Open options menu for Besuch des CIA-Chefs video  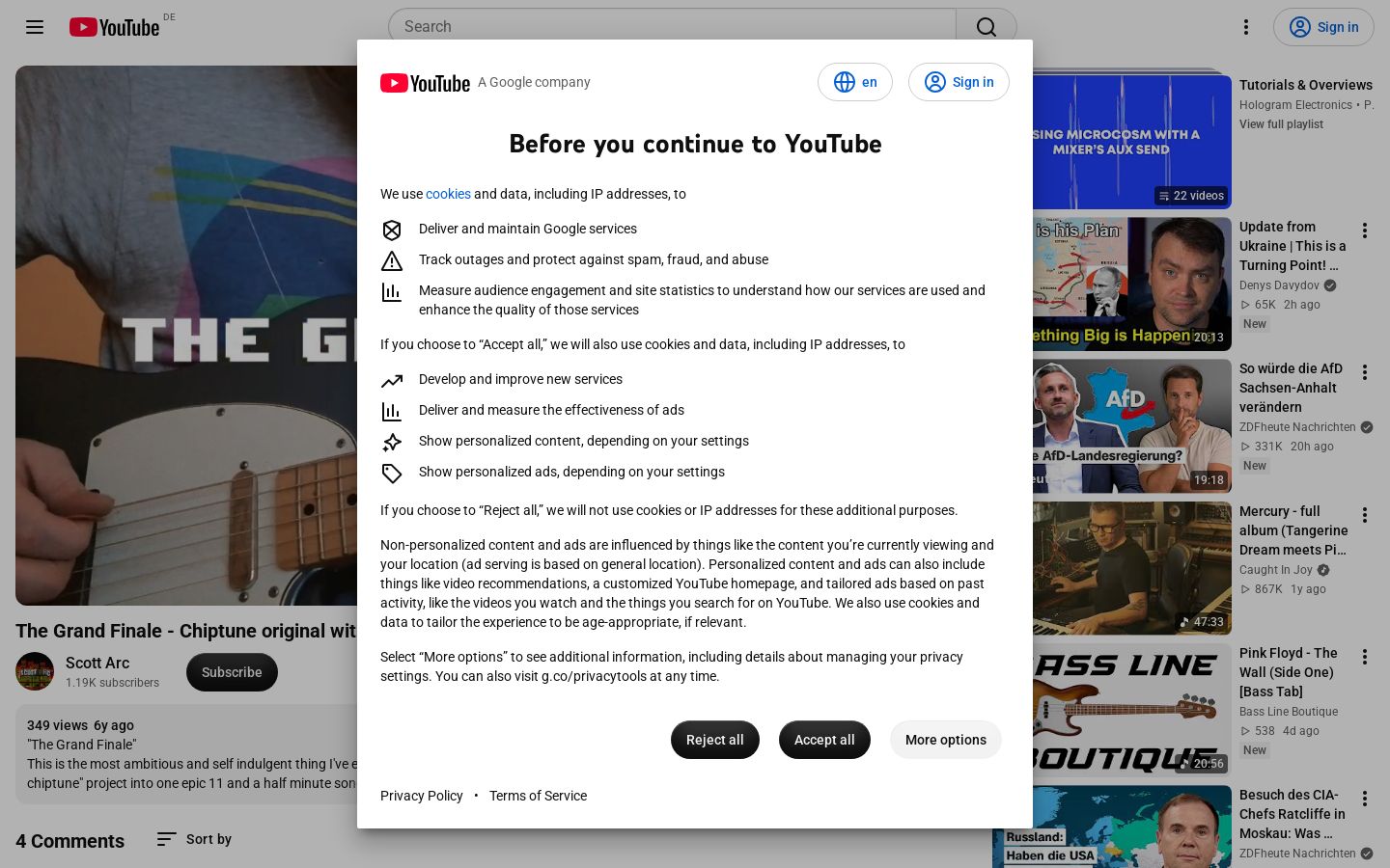coord(1365,799)
